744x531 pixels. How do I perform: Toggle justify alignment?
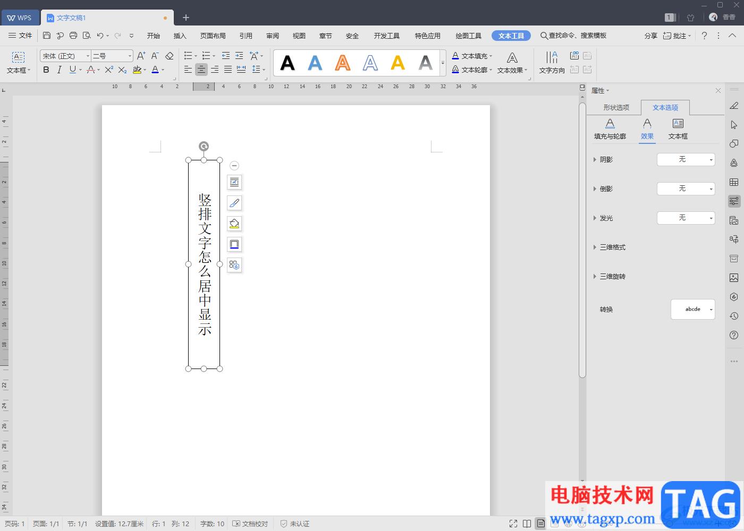[228, 70]
